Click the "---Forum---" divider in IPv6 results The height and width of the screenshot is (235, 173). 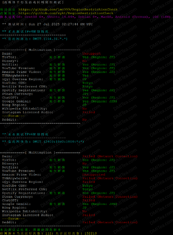point(13,219)
